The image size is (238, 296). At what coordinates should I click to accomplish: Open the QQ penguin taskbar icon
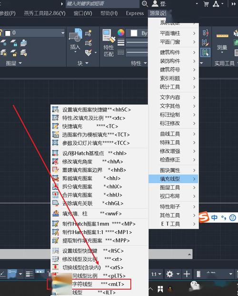pos(170,289)
